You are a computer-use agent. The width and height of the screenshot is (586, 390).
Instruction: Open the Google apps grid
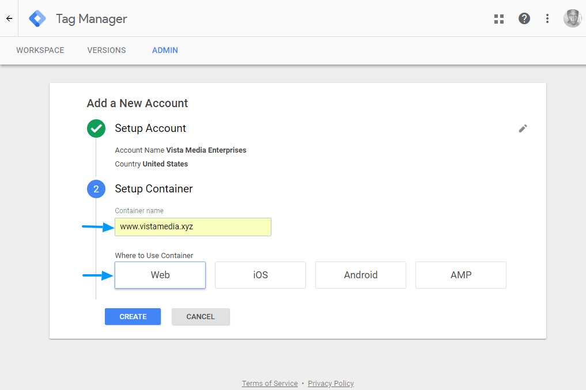coord(499,18)
